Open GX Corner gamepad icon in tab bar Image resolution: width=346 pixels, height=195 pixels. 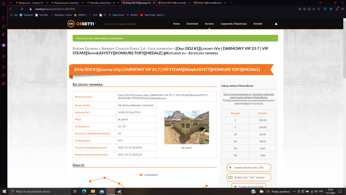pos(11,3)
